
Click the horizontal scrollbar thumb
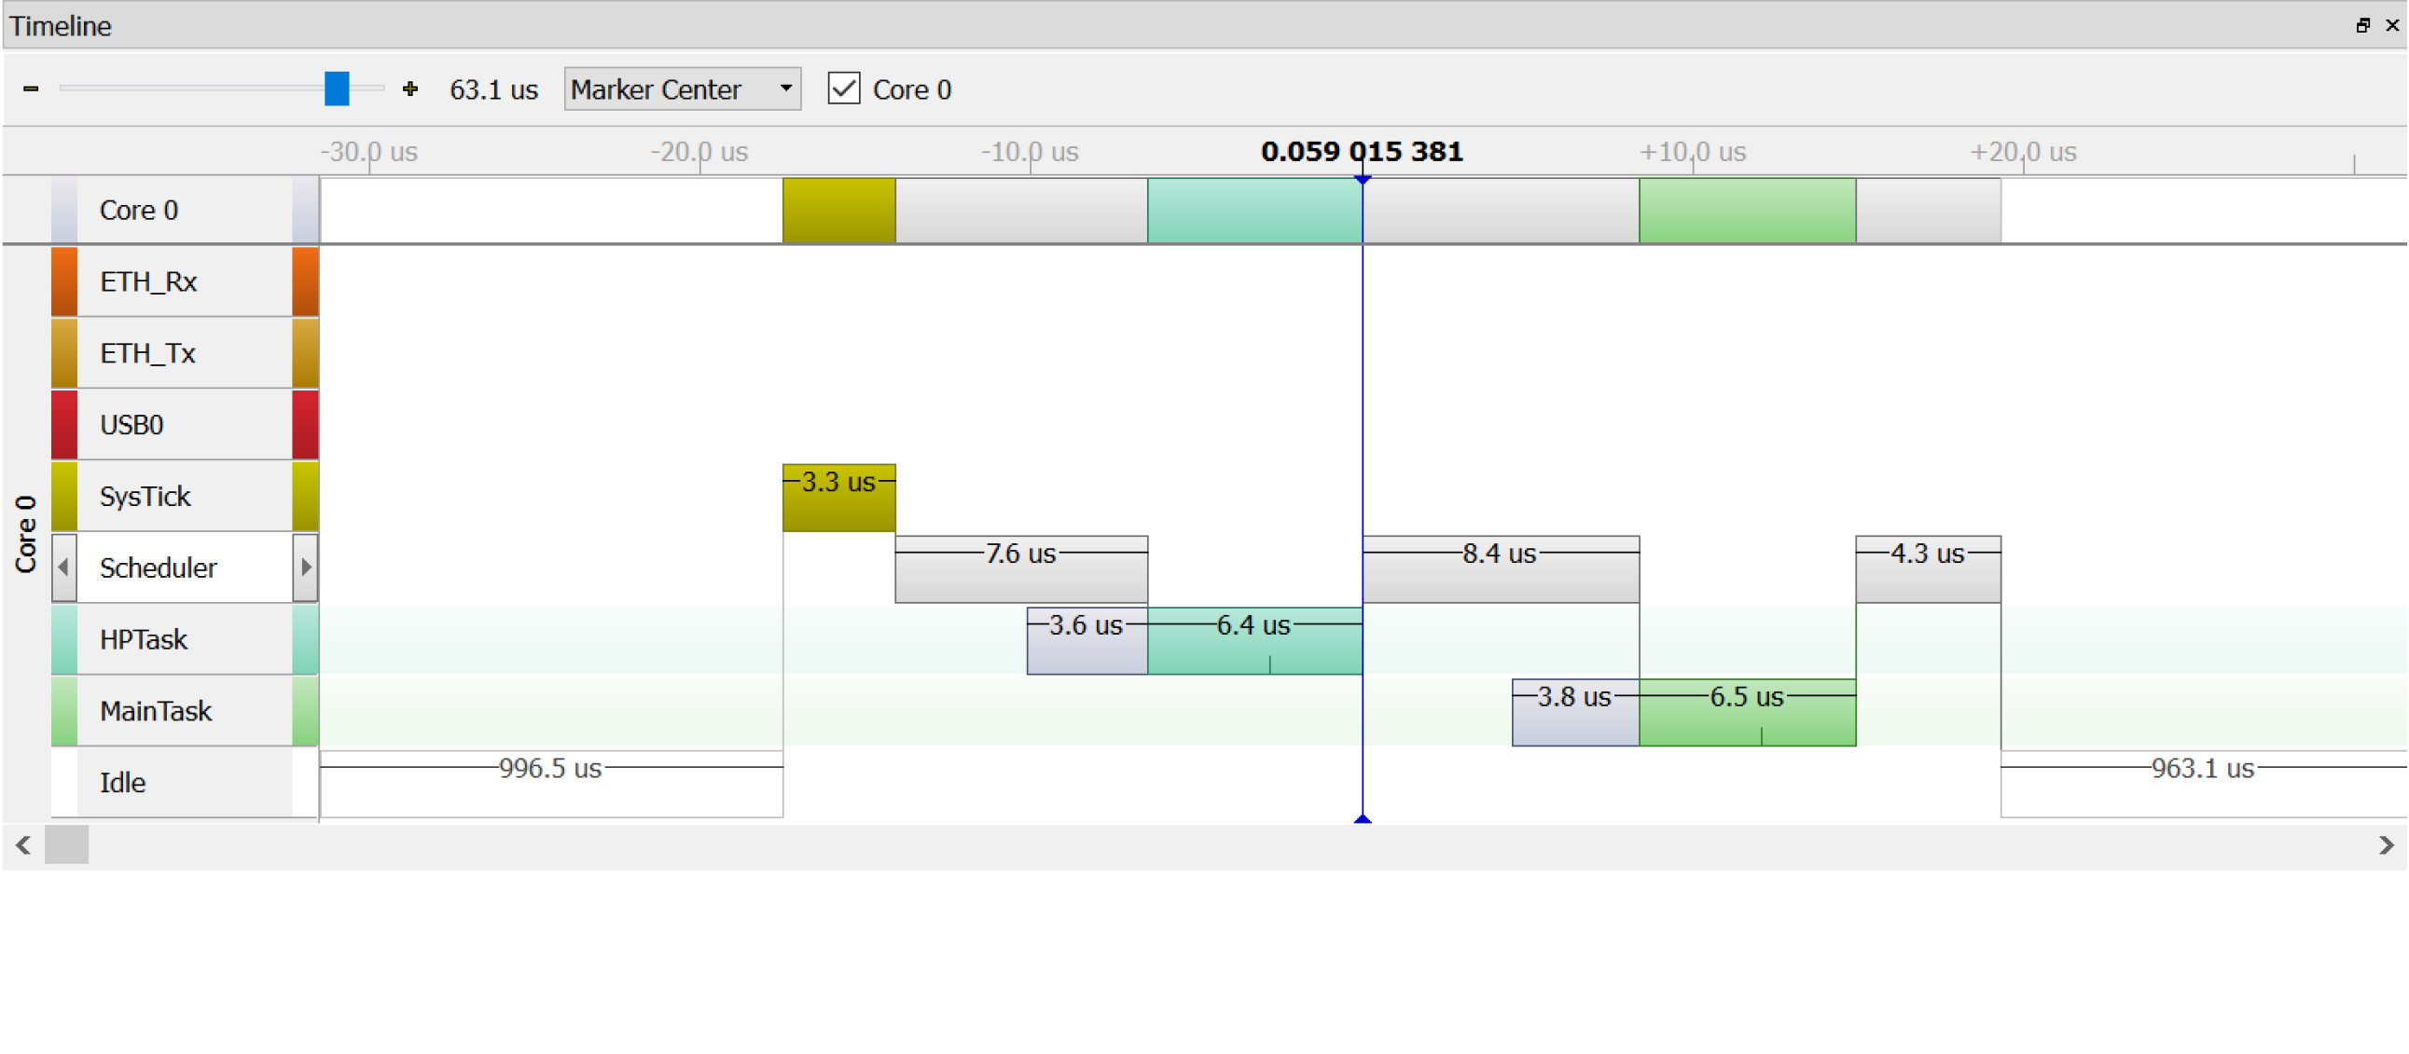pos(66,844)
